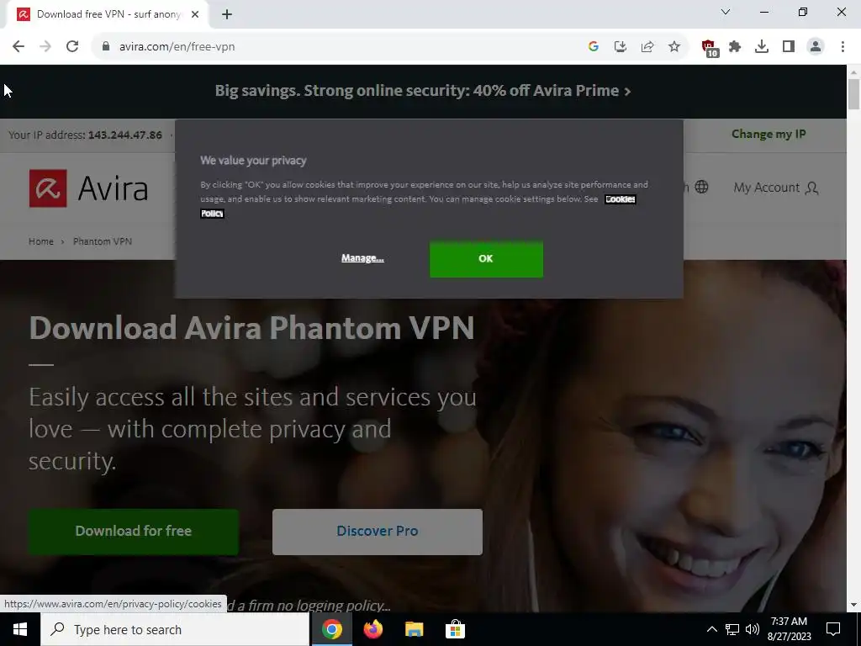Open My Account link
The height and width of the screenshot is (646, 861).
(x=776, y=188)
